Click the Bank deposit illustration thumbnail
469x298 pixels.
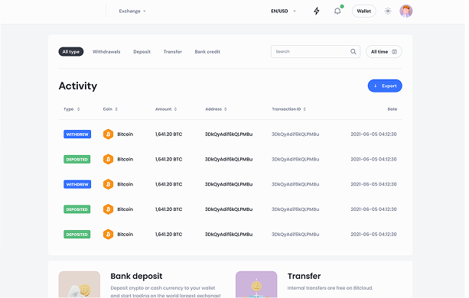click(x=80, y=284)
